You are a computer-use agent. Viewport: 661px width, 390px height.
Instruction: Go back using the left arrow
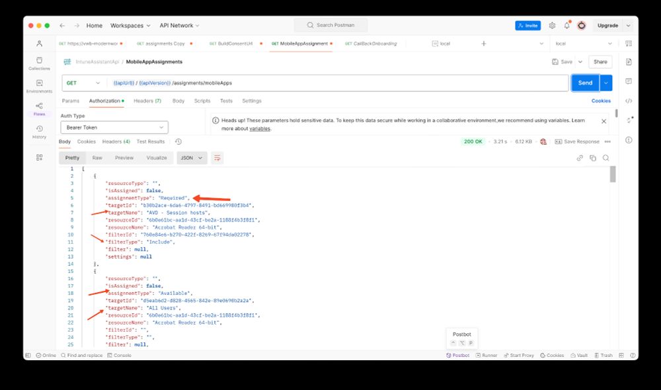(62, 26)
